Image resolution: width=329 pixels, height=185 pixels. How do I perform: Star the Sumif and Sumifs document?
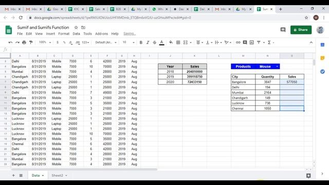click(x=76, y=27)
